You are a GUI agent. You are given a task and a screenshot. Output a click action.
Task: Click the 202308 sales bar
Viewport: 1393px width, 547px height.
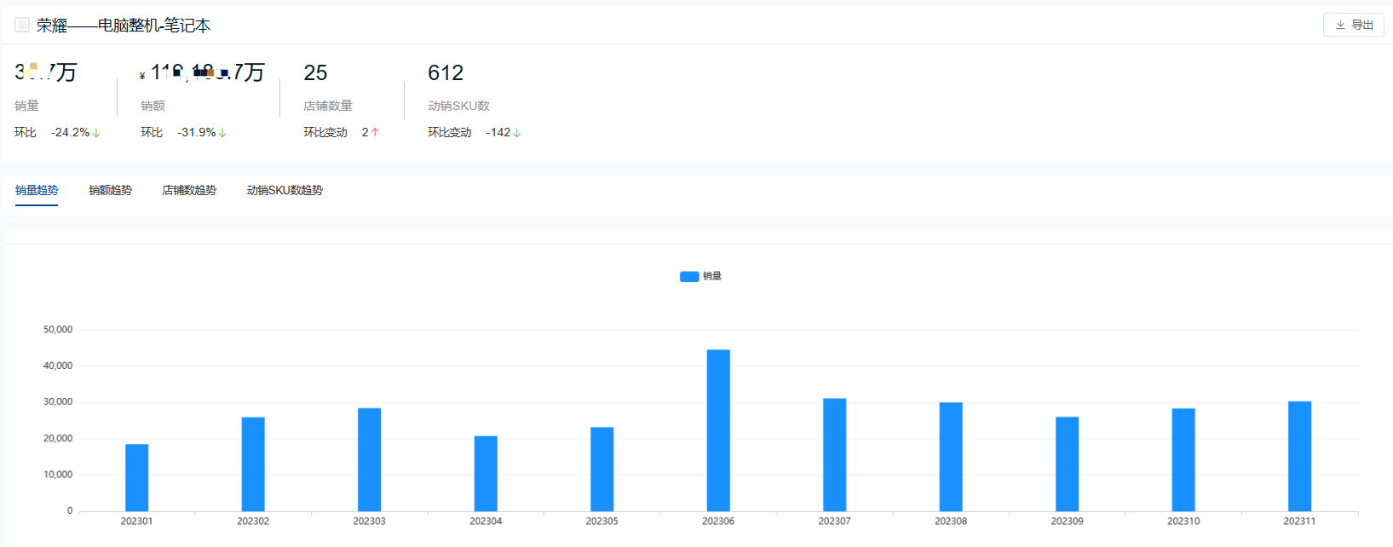951,457
